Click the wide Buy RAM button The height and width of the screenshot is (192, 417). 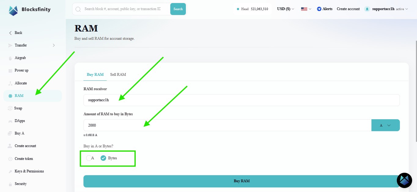242,181
